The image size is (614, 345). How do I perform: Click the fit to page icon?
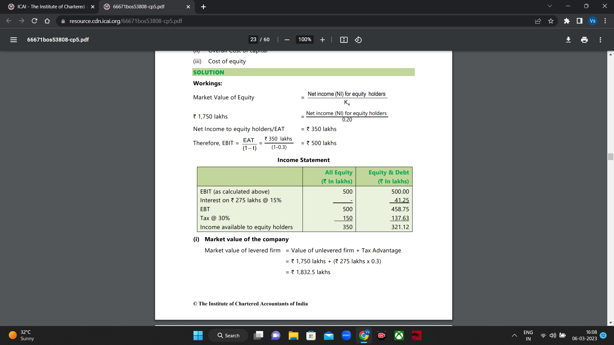[344, 40]
